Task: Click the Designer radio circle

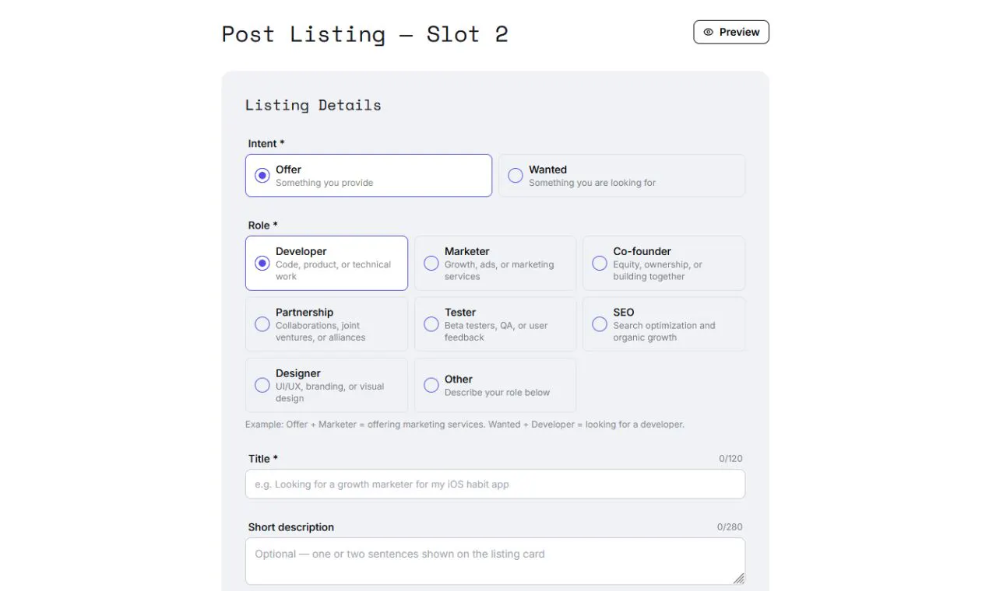Action: point(262,385)
